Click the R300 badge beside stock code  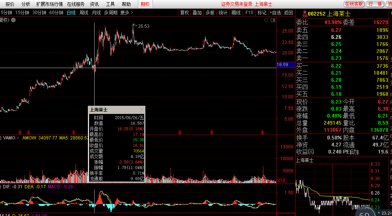[x=304, y=14]
